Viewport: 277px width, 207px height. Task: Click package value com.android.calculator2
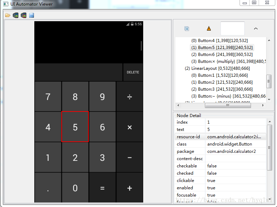pyautogui.click(x=236, y=151)
